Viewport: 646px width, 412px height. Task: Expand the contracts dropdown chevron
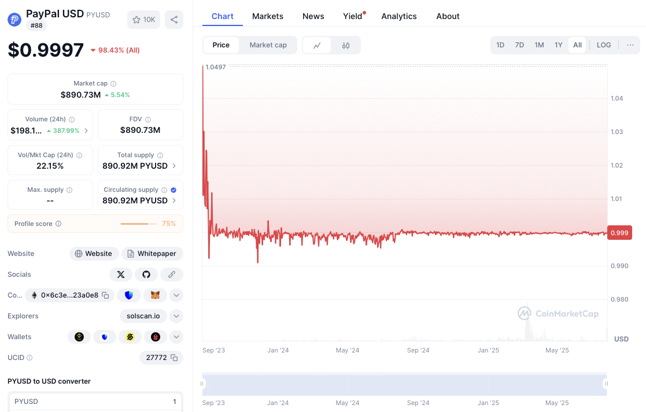click(x=176, y=295)
